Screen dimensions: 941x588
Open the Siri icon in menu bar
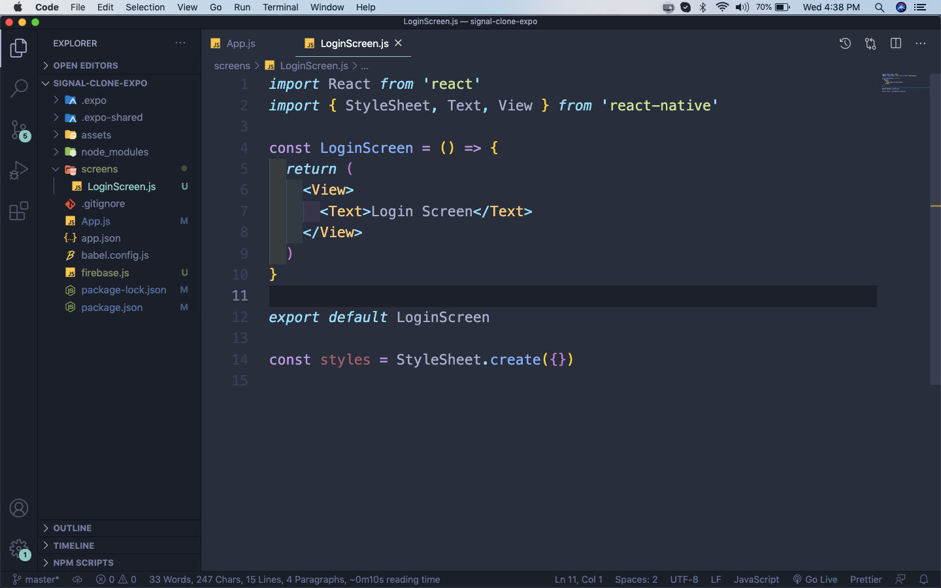(x=901, y=7)
